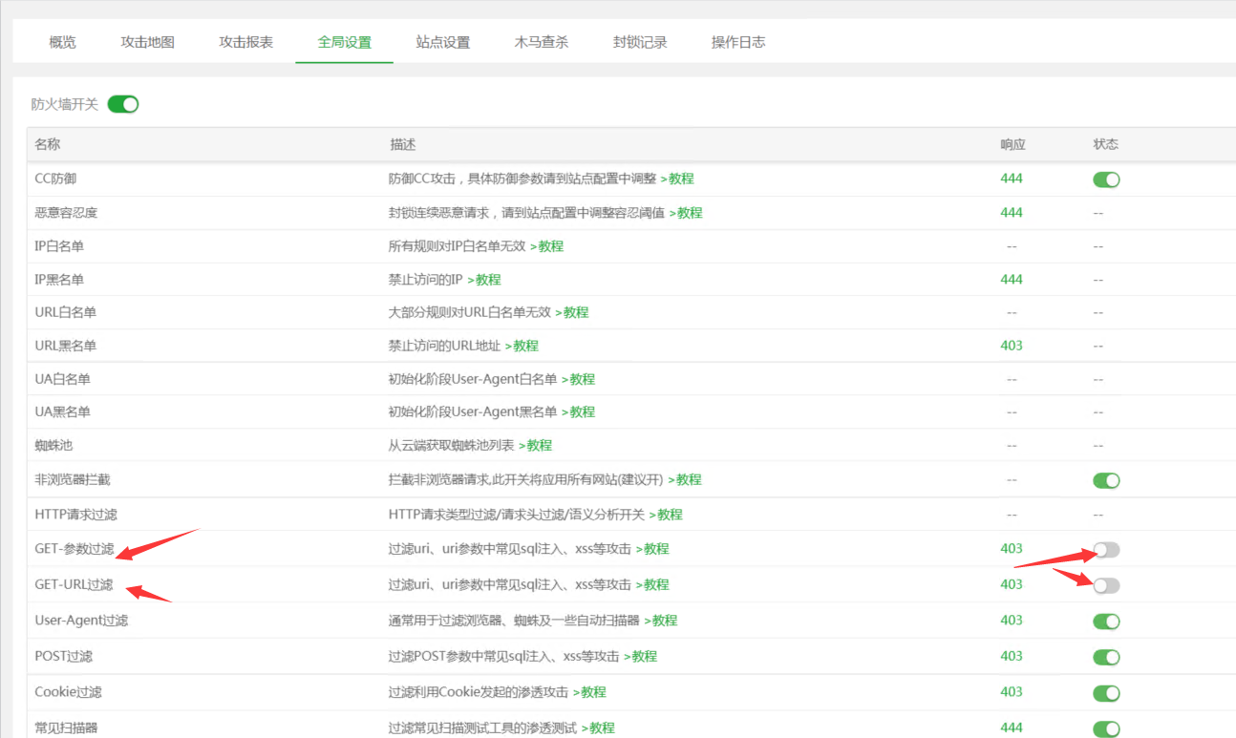Open the 攻击地图 tab

click(x=147, y=42)
